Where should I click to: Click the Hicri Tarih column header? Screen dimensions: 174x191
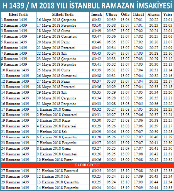point(18,14)
